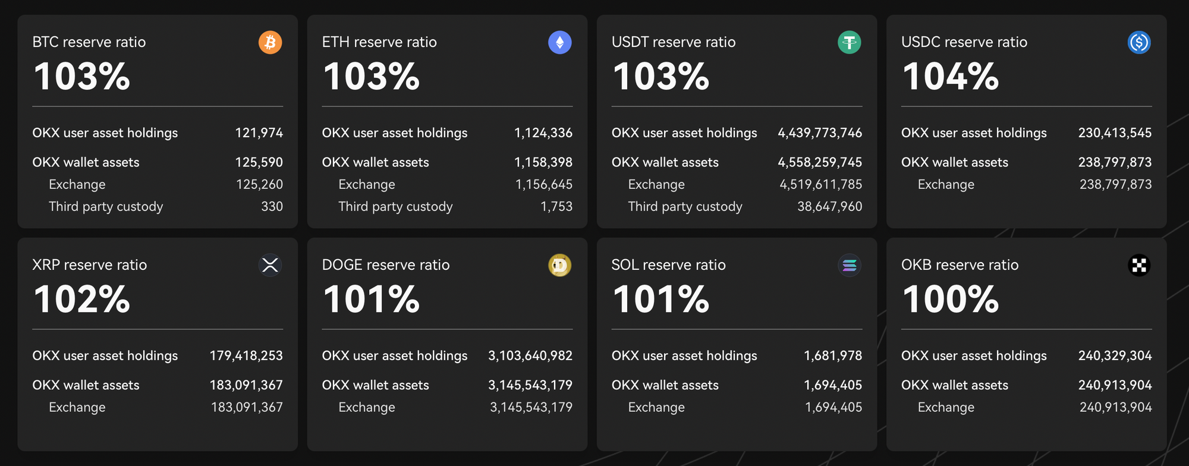Click the 100% OKB ratio value

tap(950, 299)
